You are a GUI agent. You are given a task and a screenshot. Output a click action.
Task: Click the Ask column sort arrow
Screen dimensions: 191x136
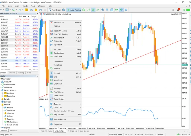[28, 16]
